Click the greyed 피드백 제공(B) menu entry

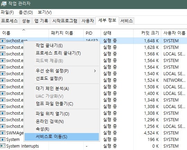tap(62, 61)
